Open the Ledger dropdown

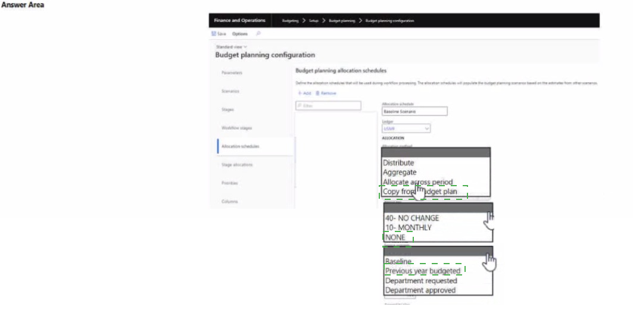point(405,128)
